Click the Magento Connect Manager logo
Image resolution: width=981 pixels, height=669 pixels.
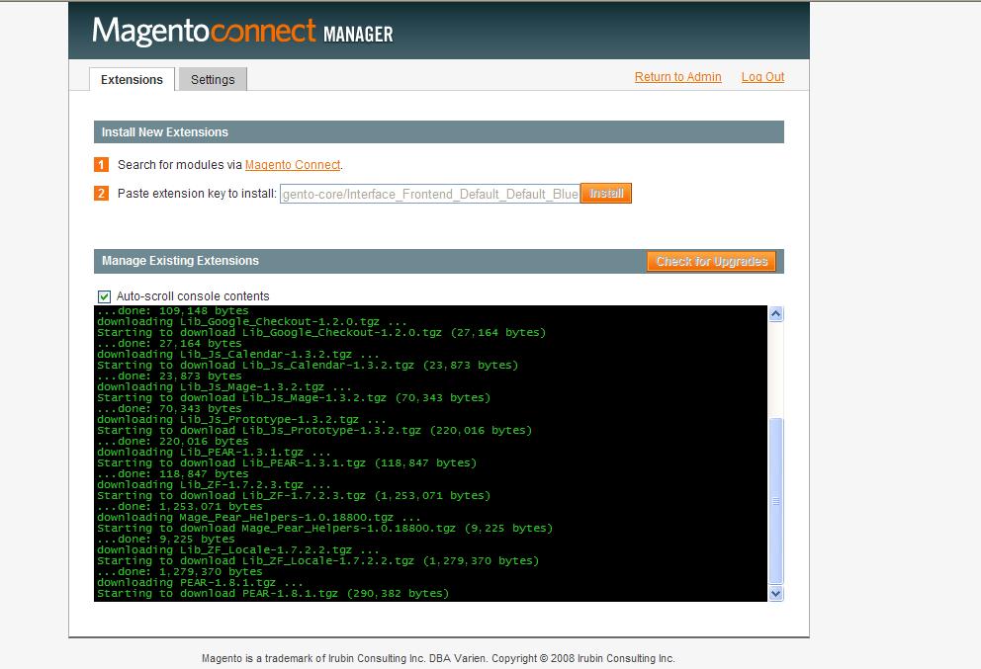click(x=242, y=32)
